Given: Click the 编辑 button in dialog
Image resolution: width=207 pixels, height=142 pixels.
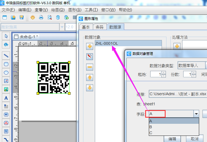Looking at the screenshot, I should 172,139.
